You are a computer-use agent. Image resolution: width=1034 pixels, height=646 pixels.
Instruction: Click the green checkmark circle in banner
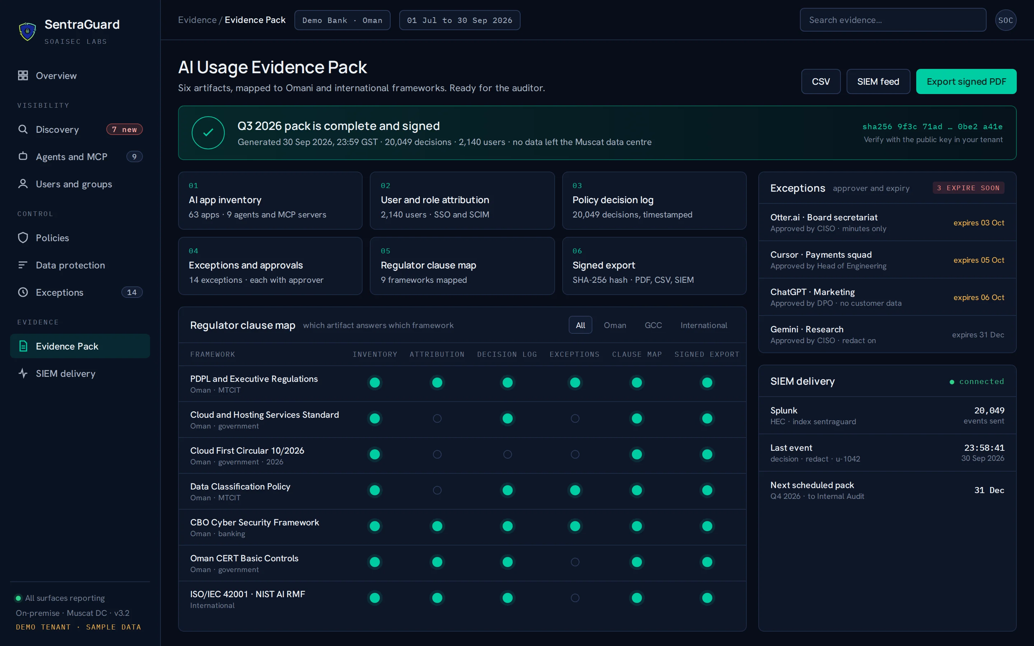tap(208, 133)
